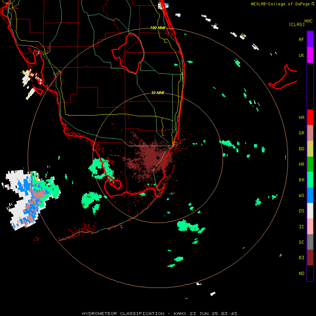The height and width of the screenshot is (316, 316).
Task: Click the BI brown legend swatch
Action: [310, 258]
